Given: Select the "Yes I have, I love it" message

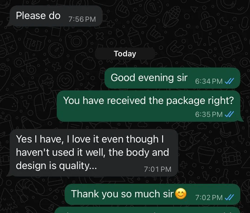Looking at the screenshot, I should [x=94, y=153].
